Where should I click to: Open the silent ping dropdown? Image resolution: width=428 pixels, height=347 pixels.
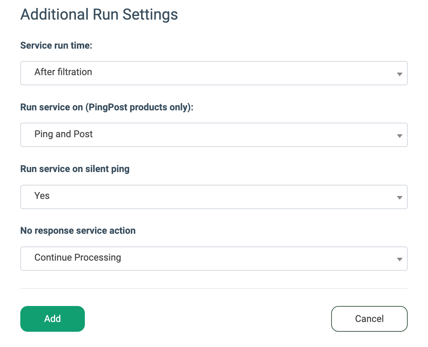pos(214,197)
